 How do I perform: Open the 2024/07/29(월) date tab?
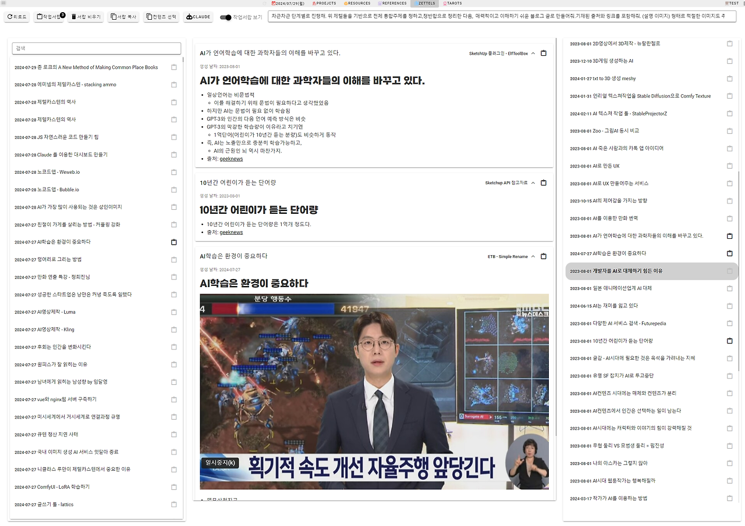pos(288,3)
